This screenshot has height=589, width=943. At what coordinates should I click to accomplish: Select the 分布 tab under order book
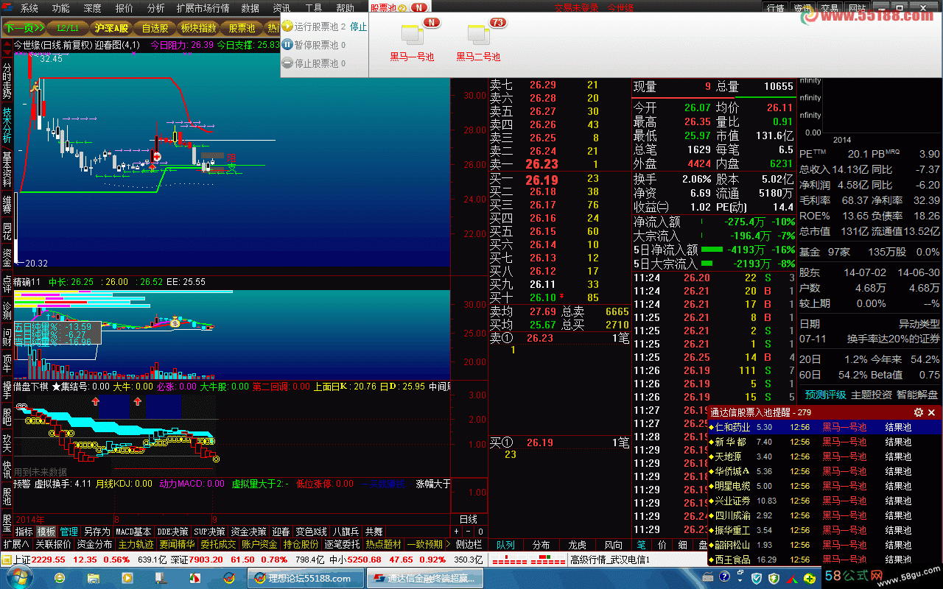(541, 544)
